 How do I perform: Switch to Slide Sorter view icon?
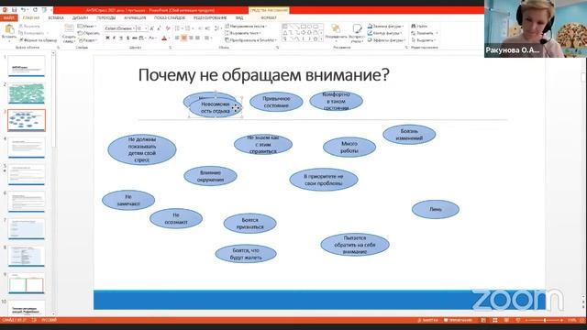pos(495,320)
